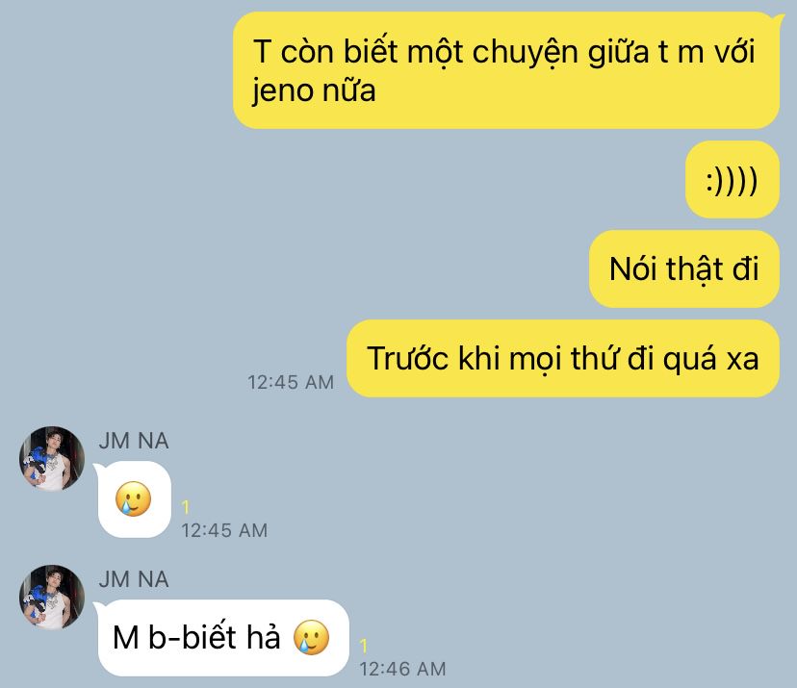
Task: Tap the read count '1' beside the emoji bubble
Action: click(x=186, y=506)
